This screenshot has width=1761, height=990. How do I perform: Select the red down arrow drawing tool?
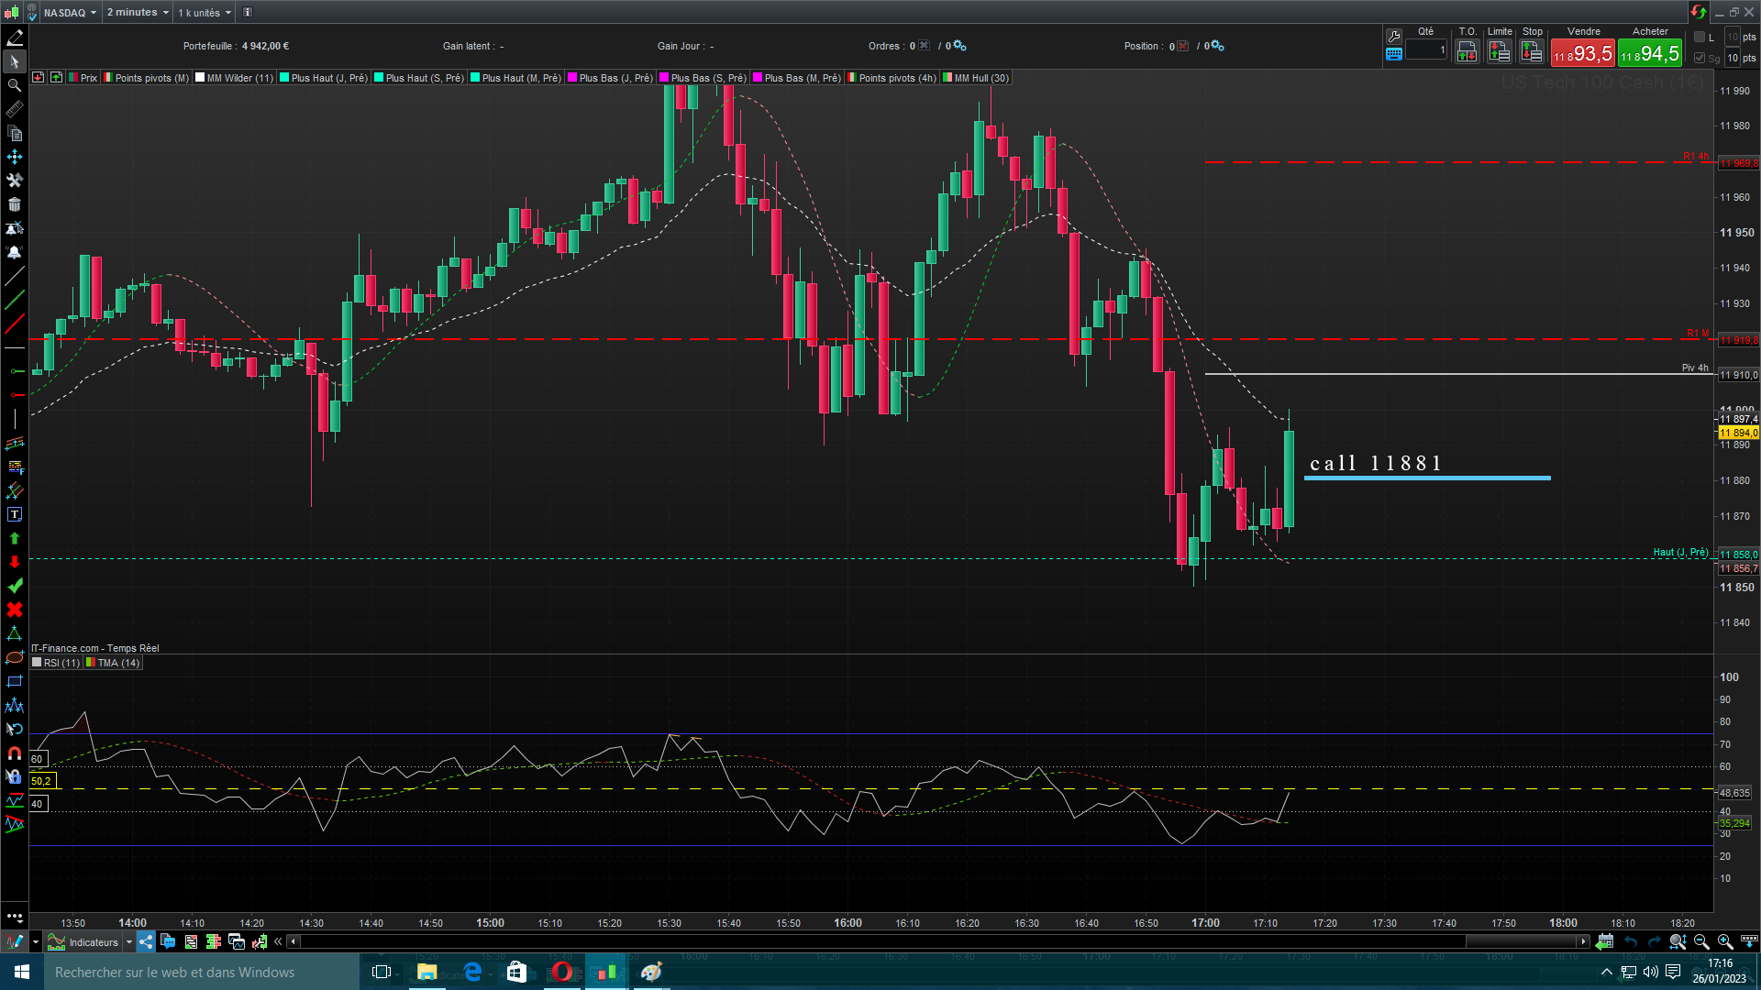coord(15,562)
